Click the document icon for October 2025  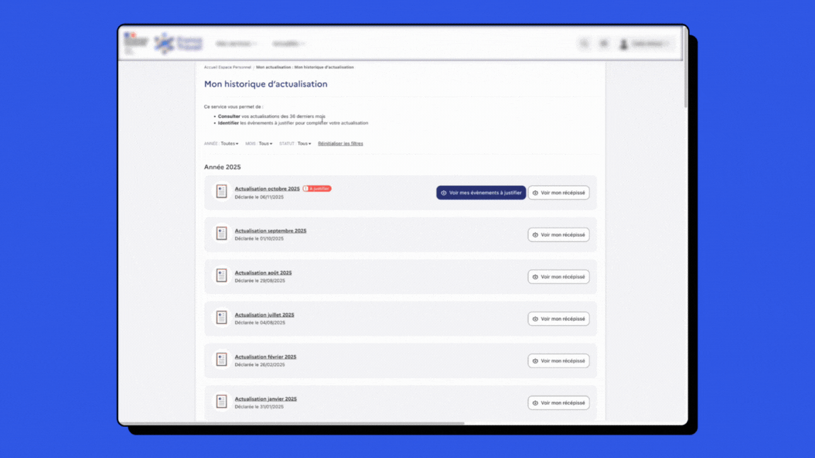221,192
